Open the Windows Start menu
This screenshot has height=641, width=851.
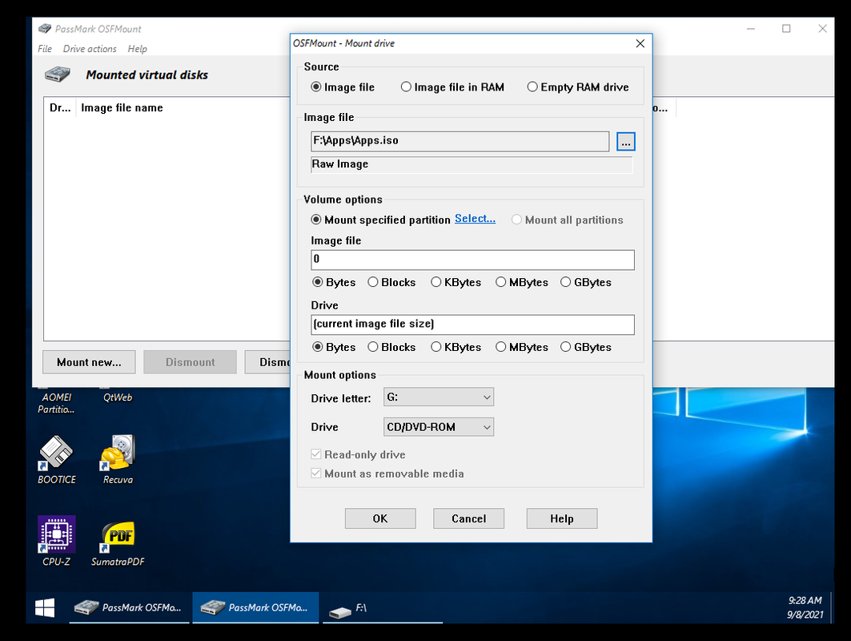coord(45,607)
